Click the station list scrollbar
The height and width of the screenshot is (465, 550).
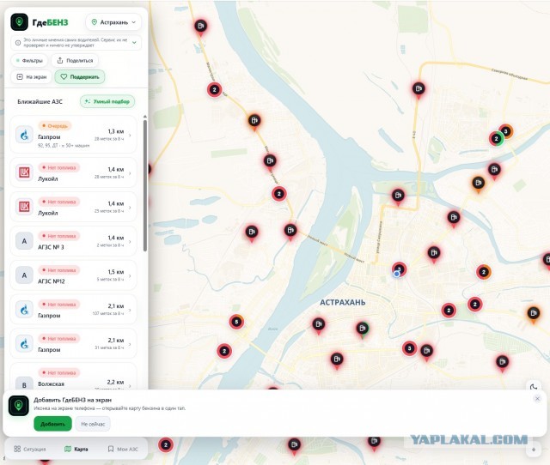(x=145, y=185)
